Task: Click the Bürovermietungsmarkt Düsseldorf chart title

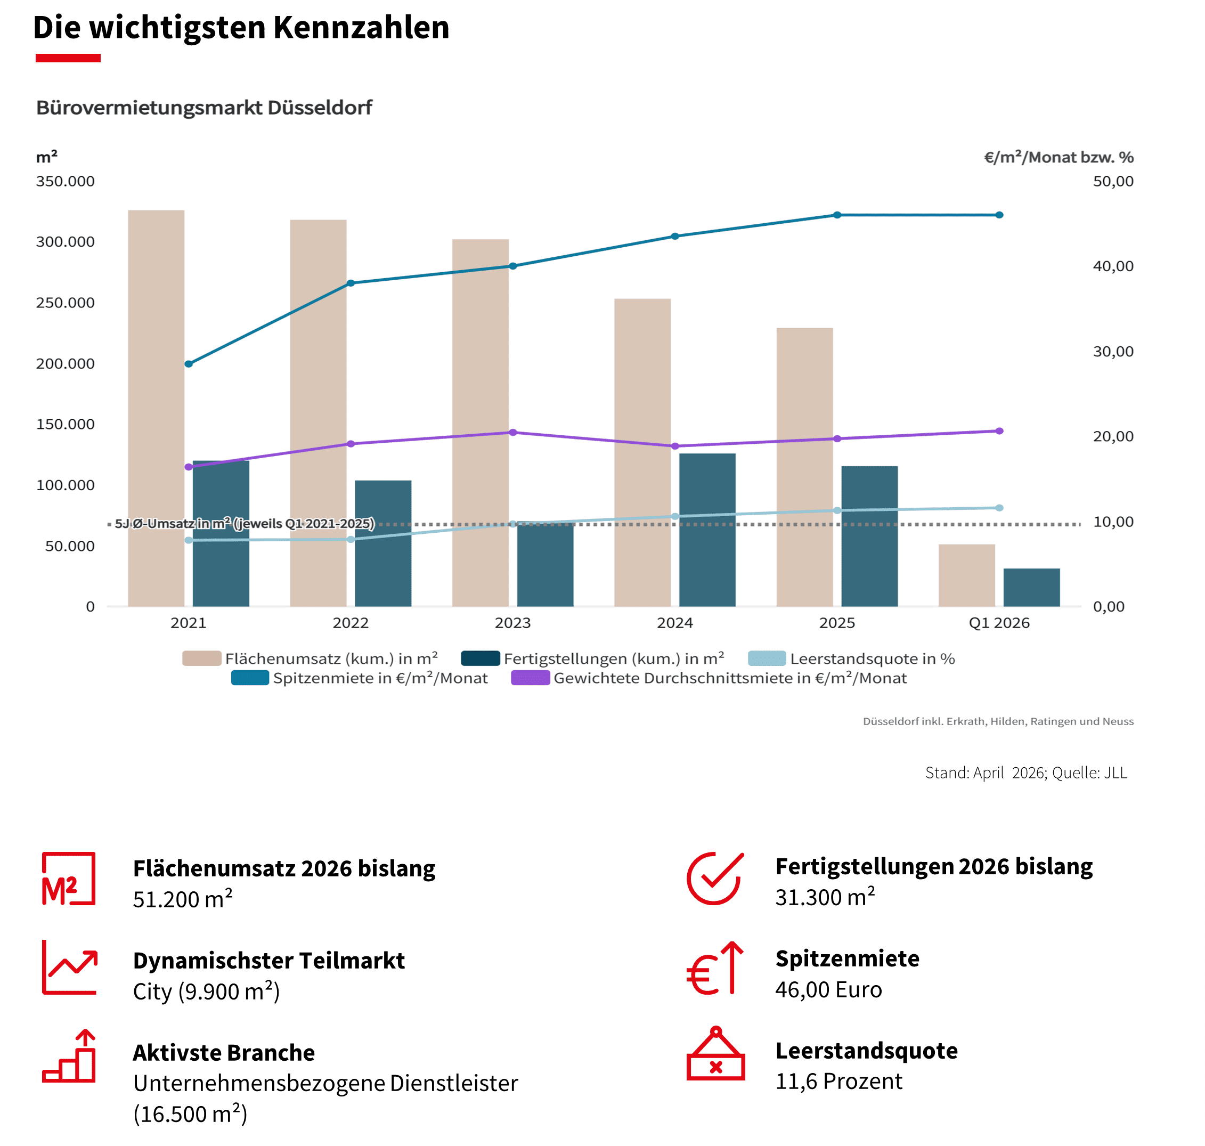Action: click(204, 108)
